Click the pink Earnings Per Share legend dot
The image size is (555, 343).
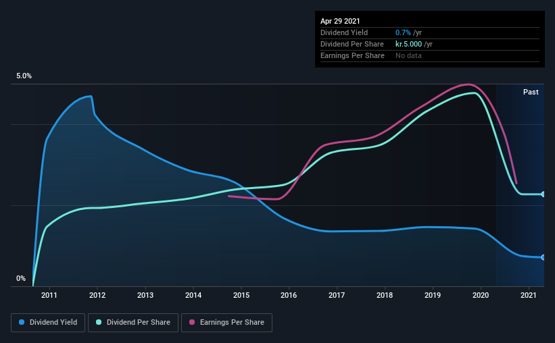click(192, 322)
